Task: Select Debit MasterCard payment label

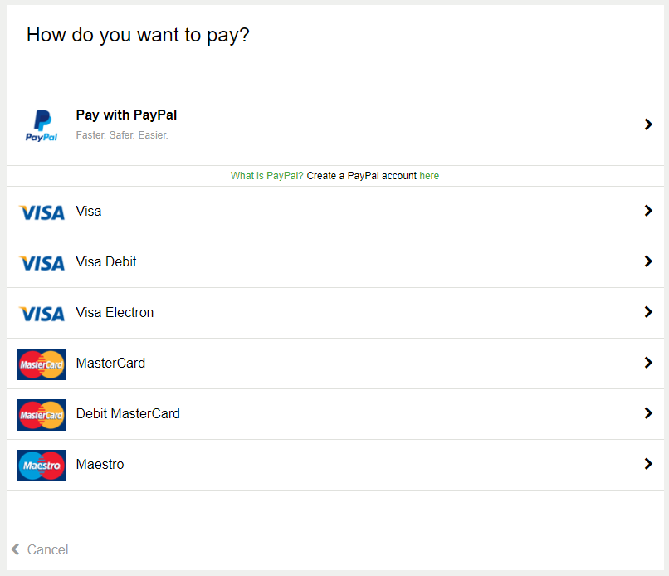Action: click(128, 413)
